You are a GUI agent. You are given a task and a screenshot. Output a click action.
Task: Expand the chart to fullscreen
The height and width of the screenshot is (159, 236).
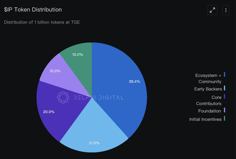point(212,10)
